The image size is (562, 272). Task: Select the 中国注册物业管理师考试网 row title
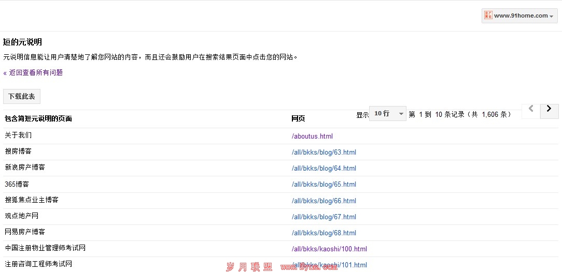click(x=45, y=248)
